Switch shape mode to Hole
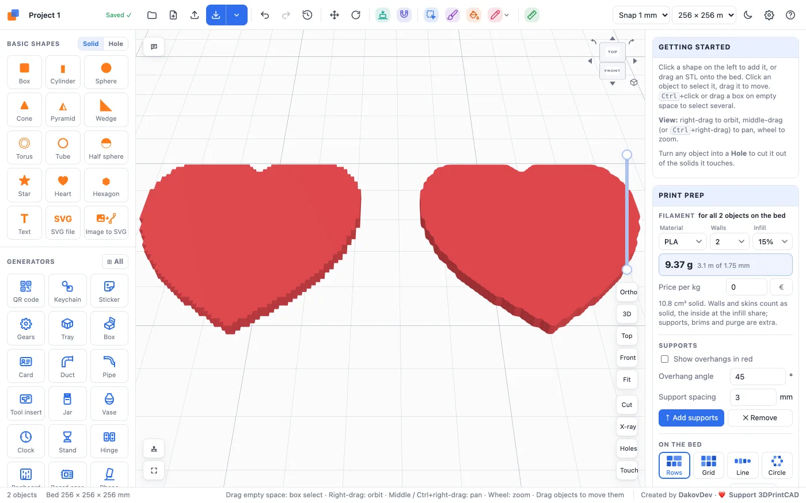 (x=116, y=44)
